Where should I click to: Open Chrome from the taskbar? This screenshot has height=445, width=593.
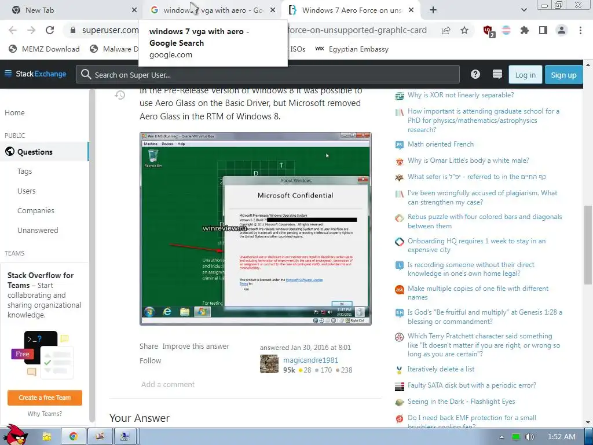point(73,436)
